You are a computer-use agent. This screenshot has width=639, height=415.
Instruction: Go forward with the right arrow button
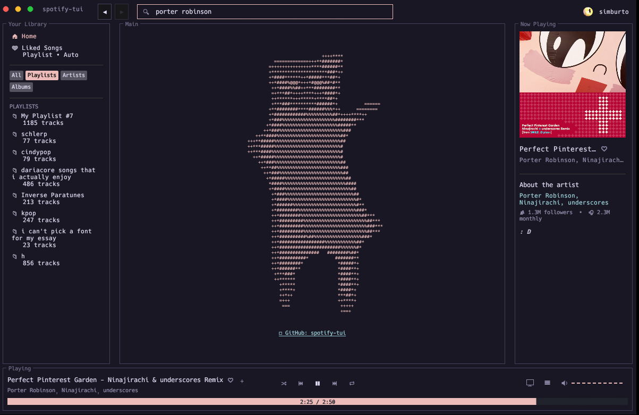pos(121,12)
